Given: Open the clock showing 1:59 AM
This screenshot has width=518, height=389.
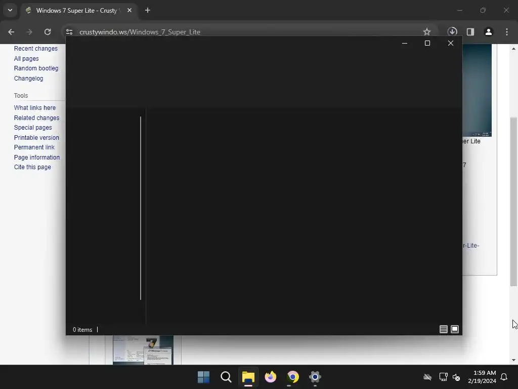Looking at the screenshot, I should tap(482, 377).
